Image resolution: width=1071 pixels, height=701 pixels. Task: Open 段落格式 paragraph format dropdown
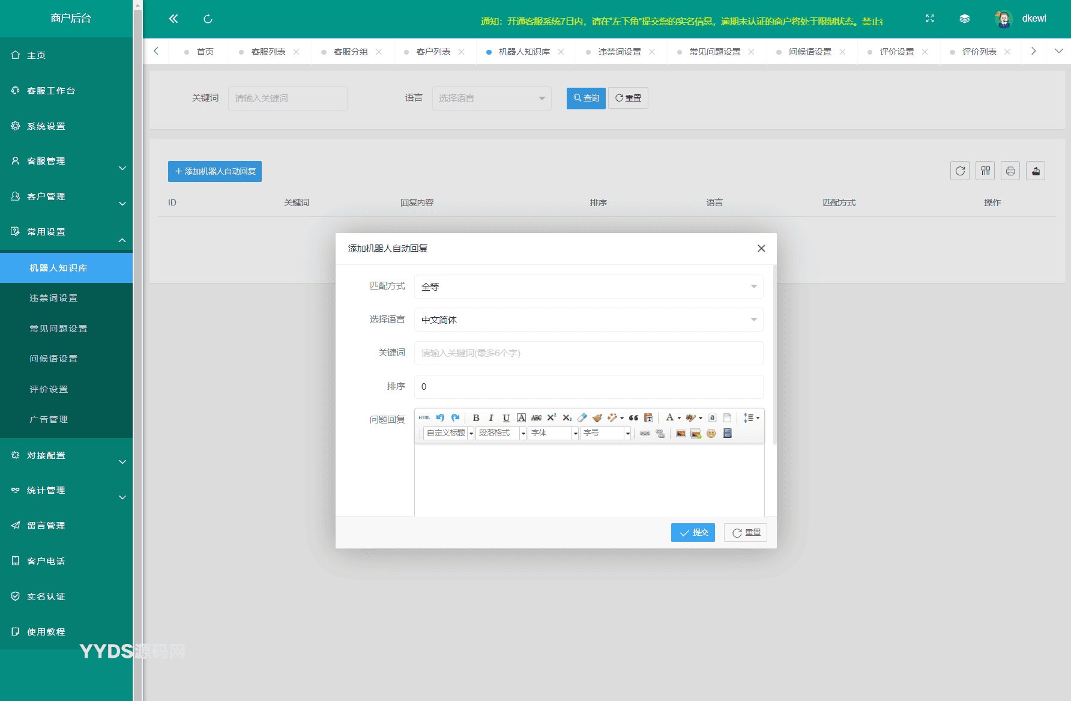(501, 433)
